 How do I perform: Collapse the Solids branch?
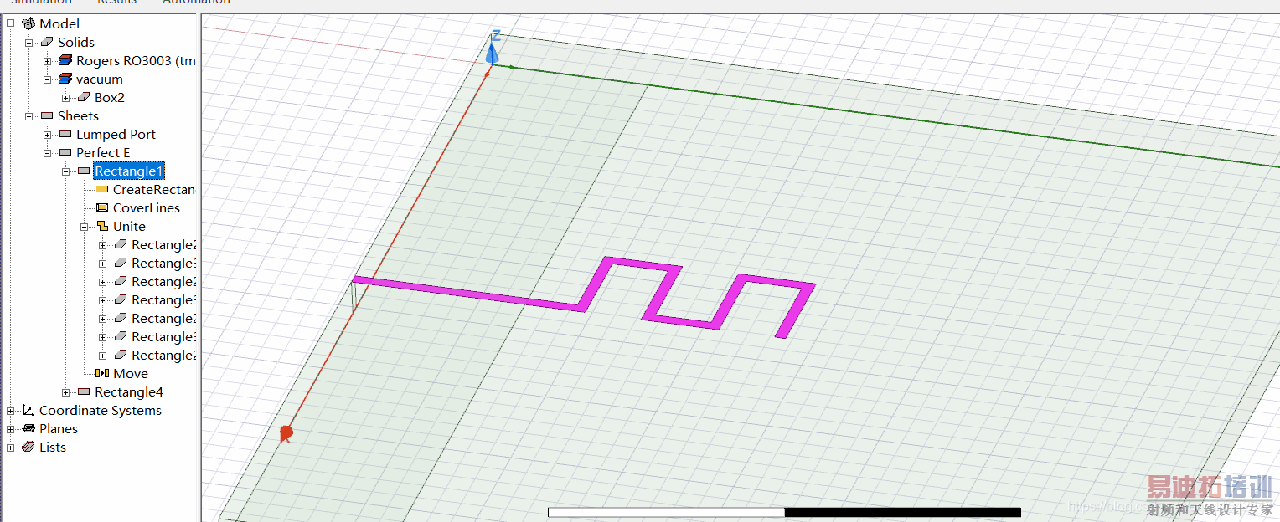click(29, 42)
